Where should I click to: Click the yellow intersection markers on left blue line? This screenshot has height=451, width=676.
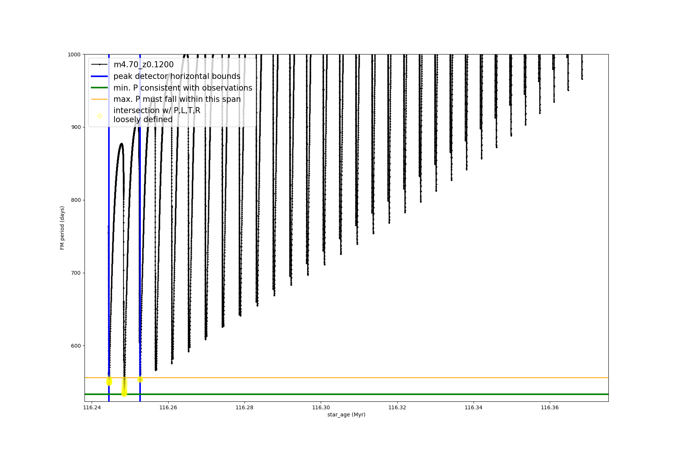click(109, 381)
